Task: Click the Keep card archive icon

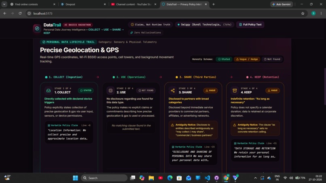Action: 235,90
